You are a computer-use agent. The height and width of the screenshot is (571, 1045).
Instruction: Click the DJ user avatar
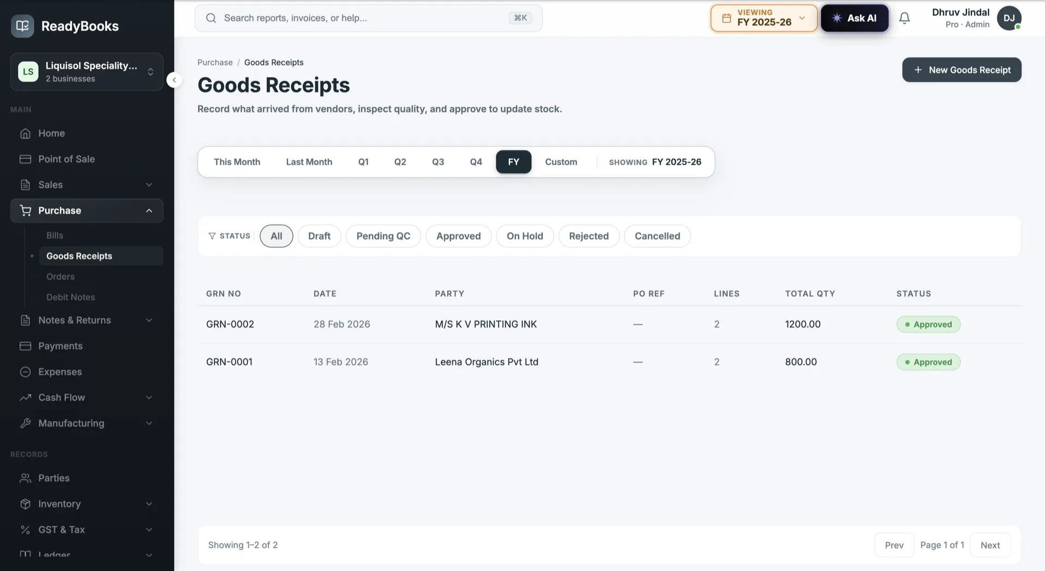(1009, 18)
